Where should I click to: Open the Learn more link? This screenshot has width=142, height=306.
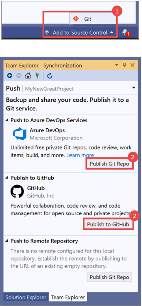pos(80,155)
